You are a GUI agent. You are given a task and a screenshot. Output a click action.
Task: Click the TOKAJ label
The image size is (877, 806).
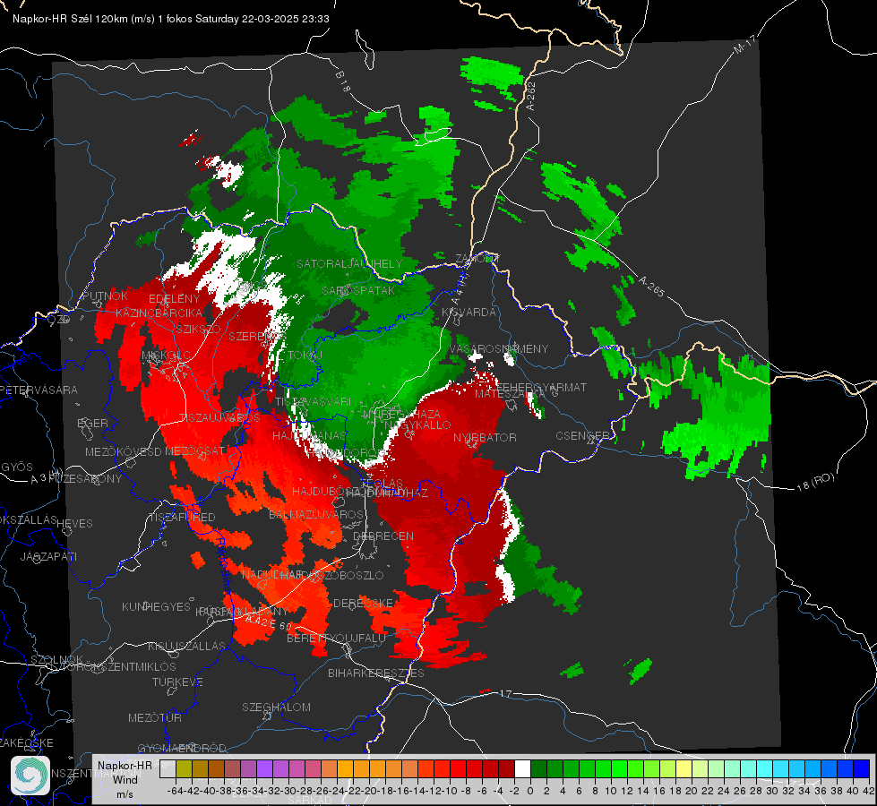coord(305,356)
